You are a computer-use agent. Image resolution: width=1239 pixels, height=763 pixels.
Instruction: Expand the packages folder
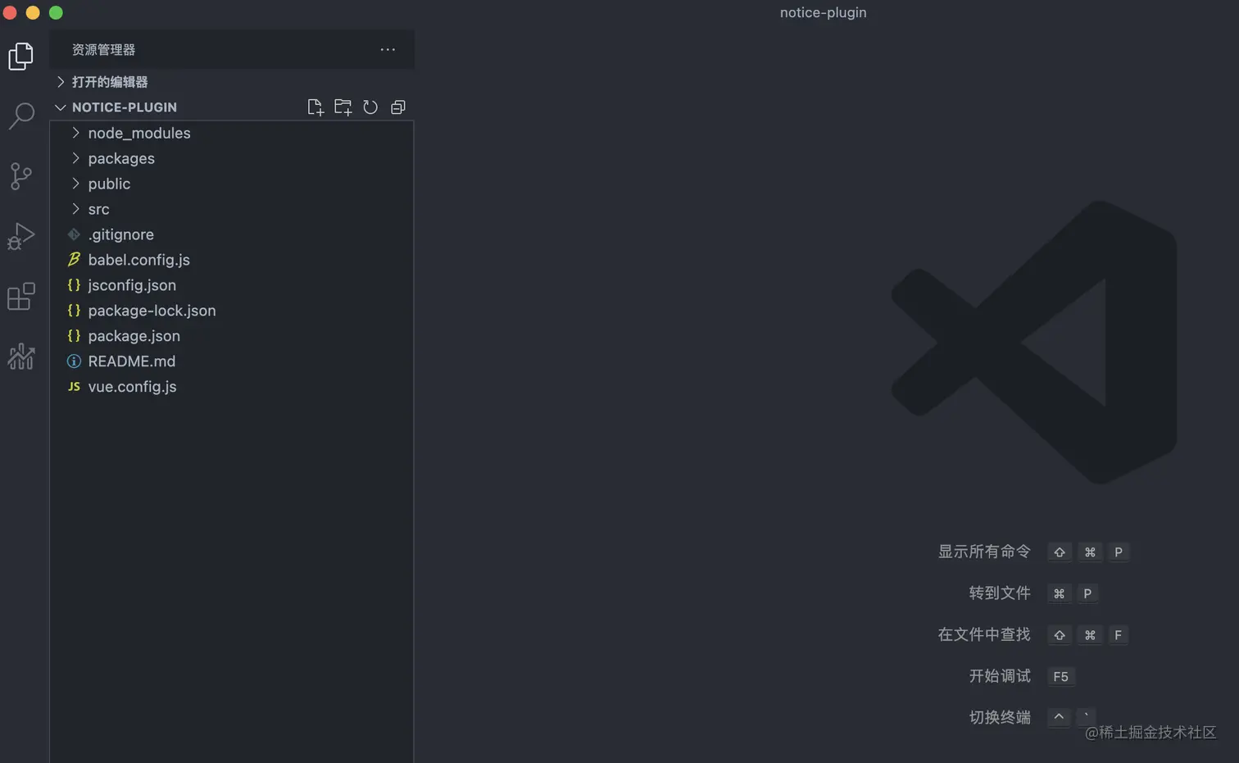pyautogui.click(x=232, y=158)
